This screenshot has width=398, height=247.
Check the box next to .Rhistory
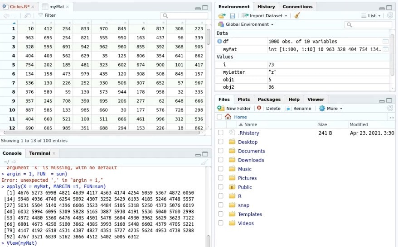pyautogui.click(x=220, y=133)
